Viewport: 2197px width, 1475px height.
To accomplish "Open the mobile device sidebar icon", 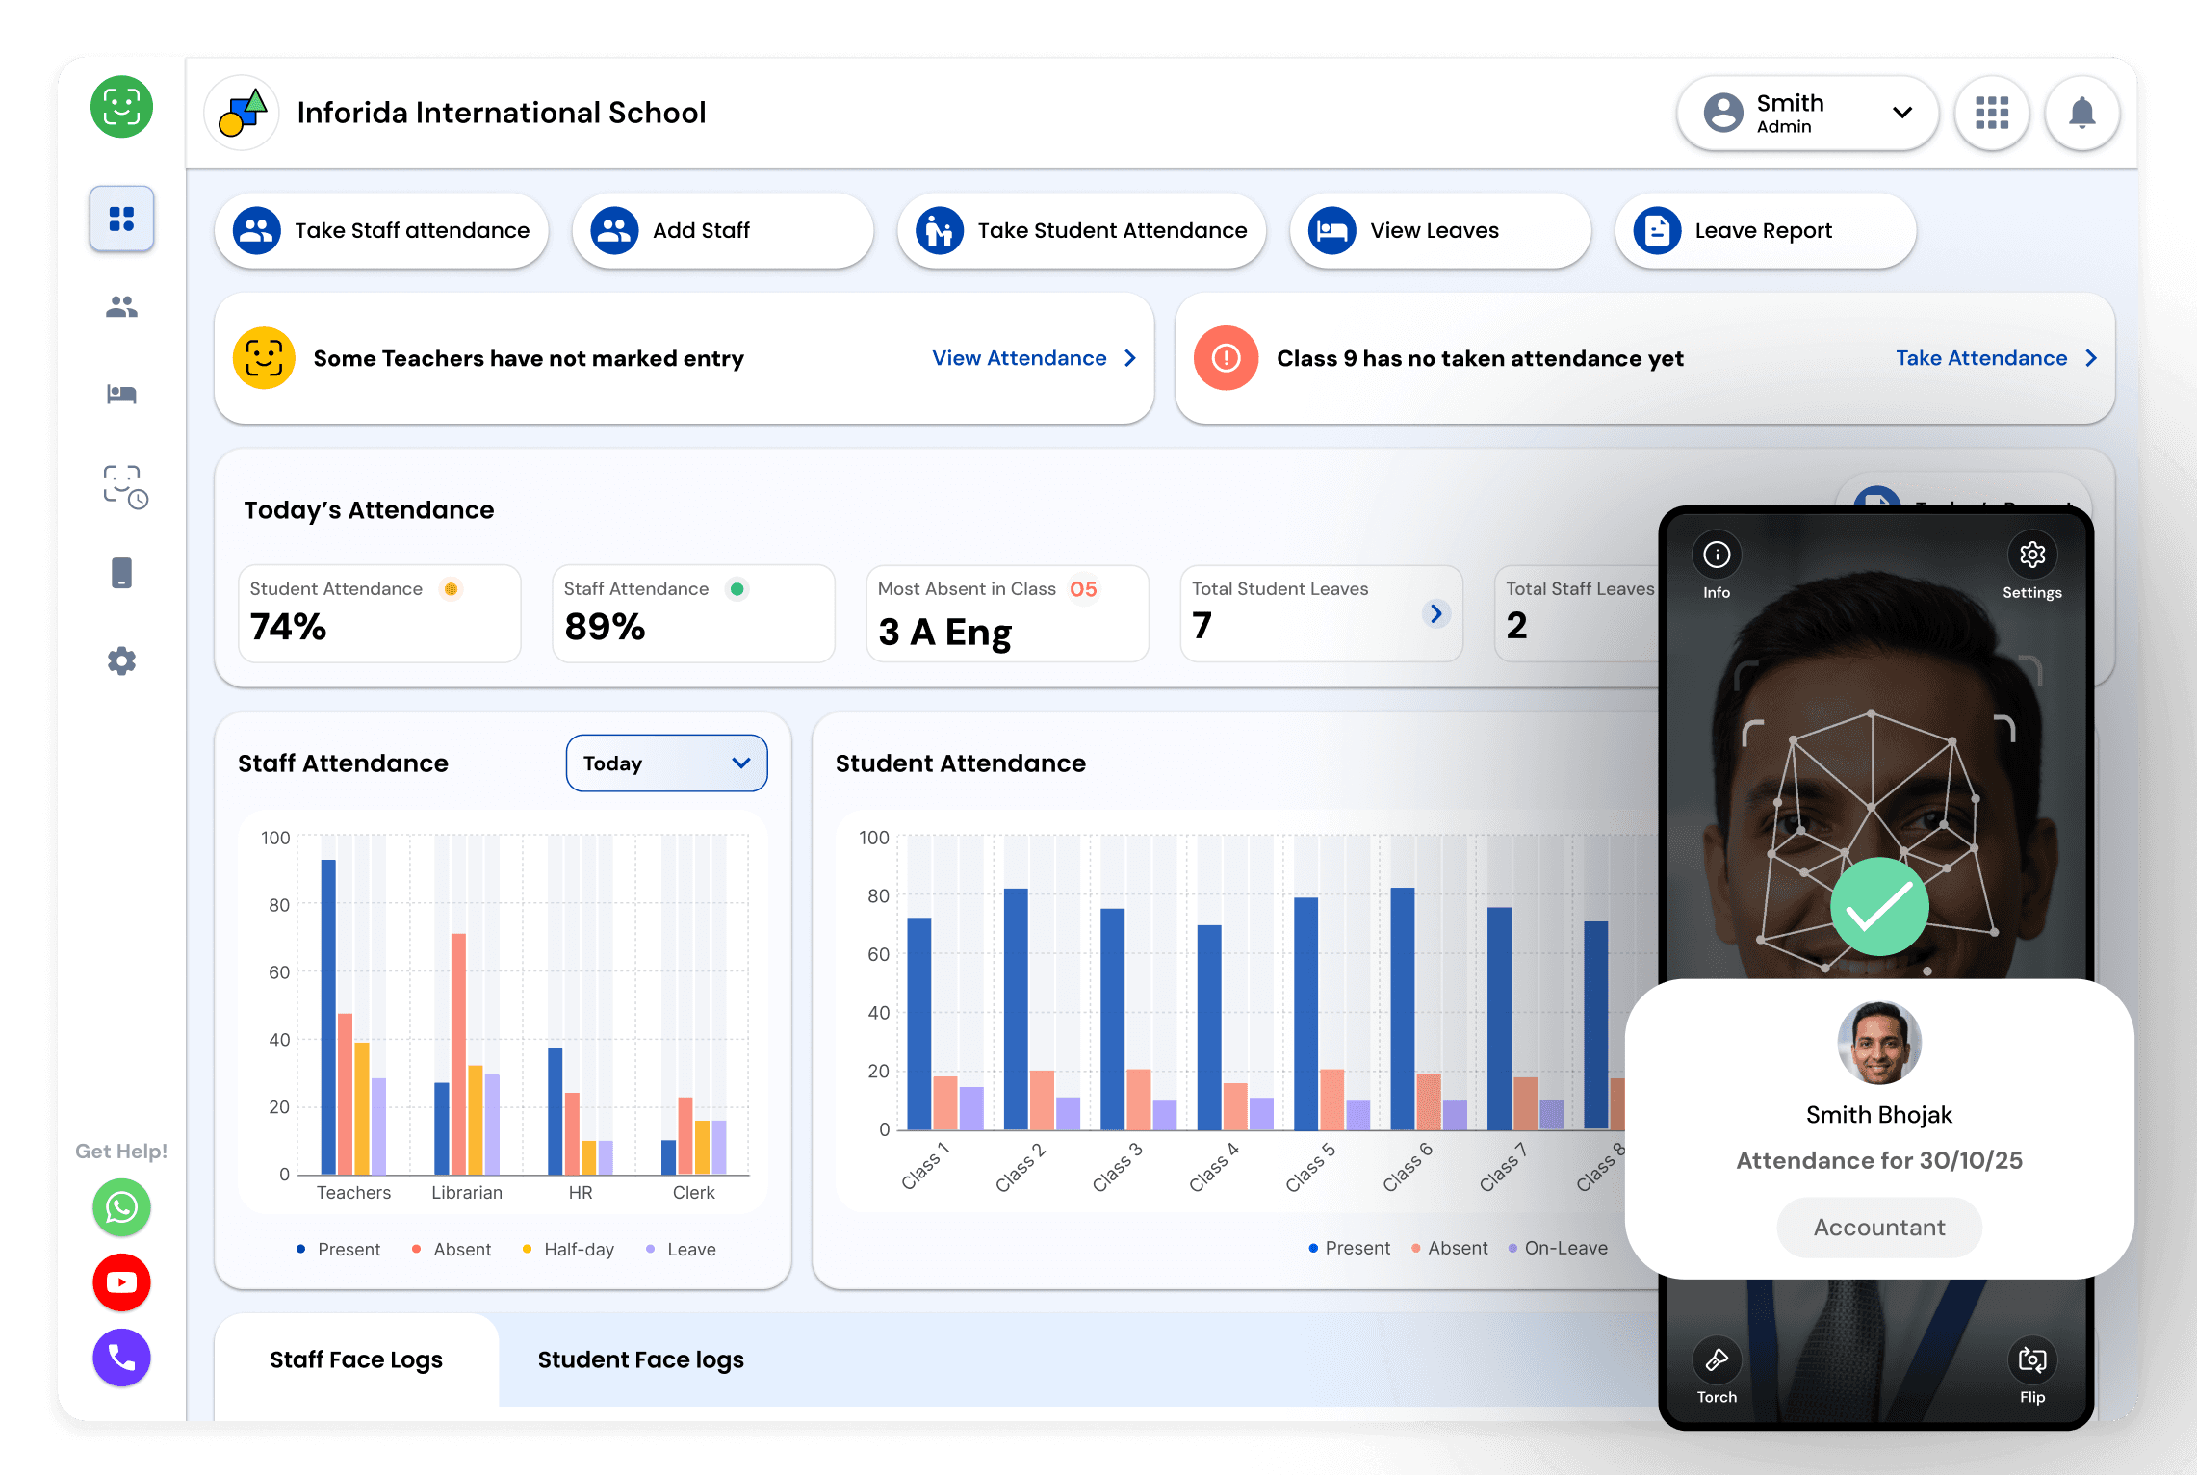I will tap(121, 573).
